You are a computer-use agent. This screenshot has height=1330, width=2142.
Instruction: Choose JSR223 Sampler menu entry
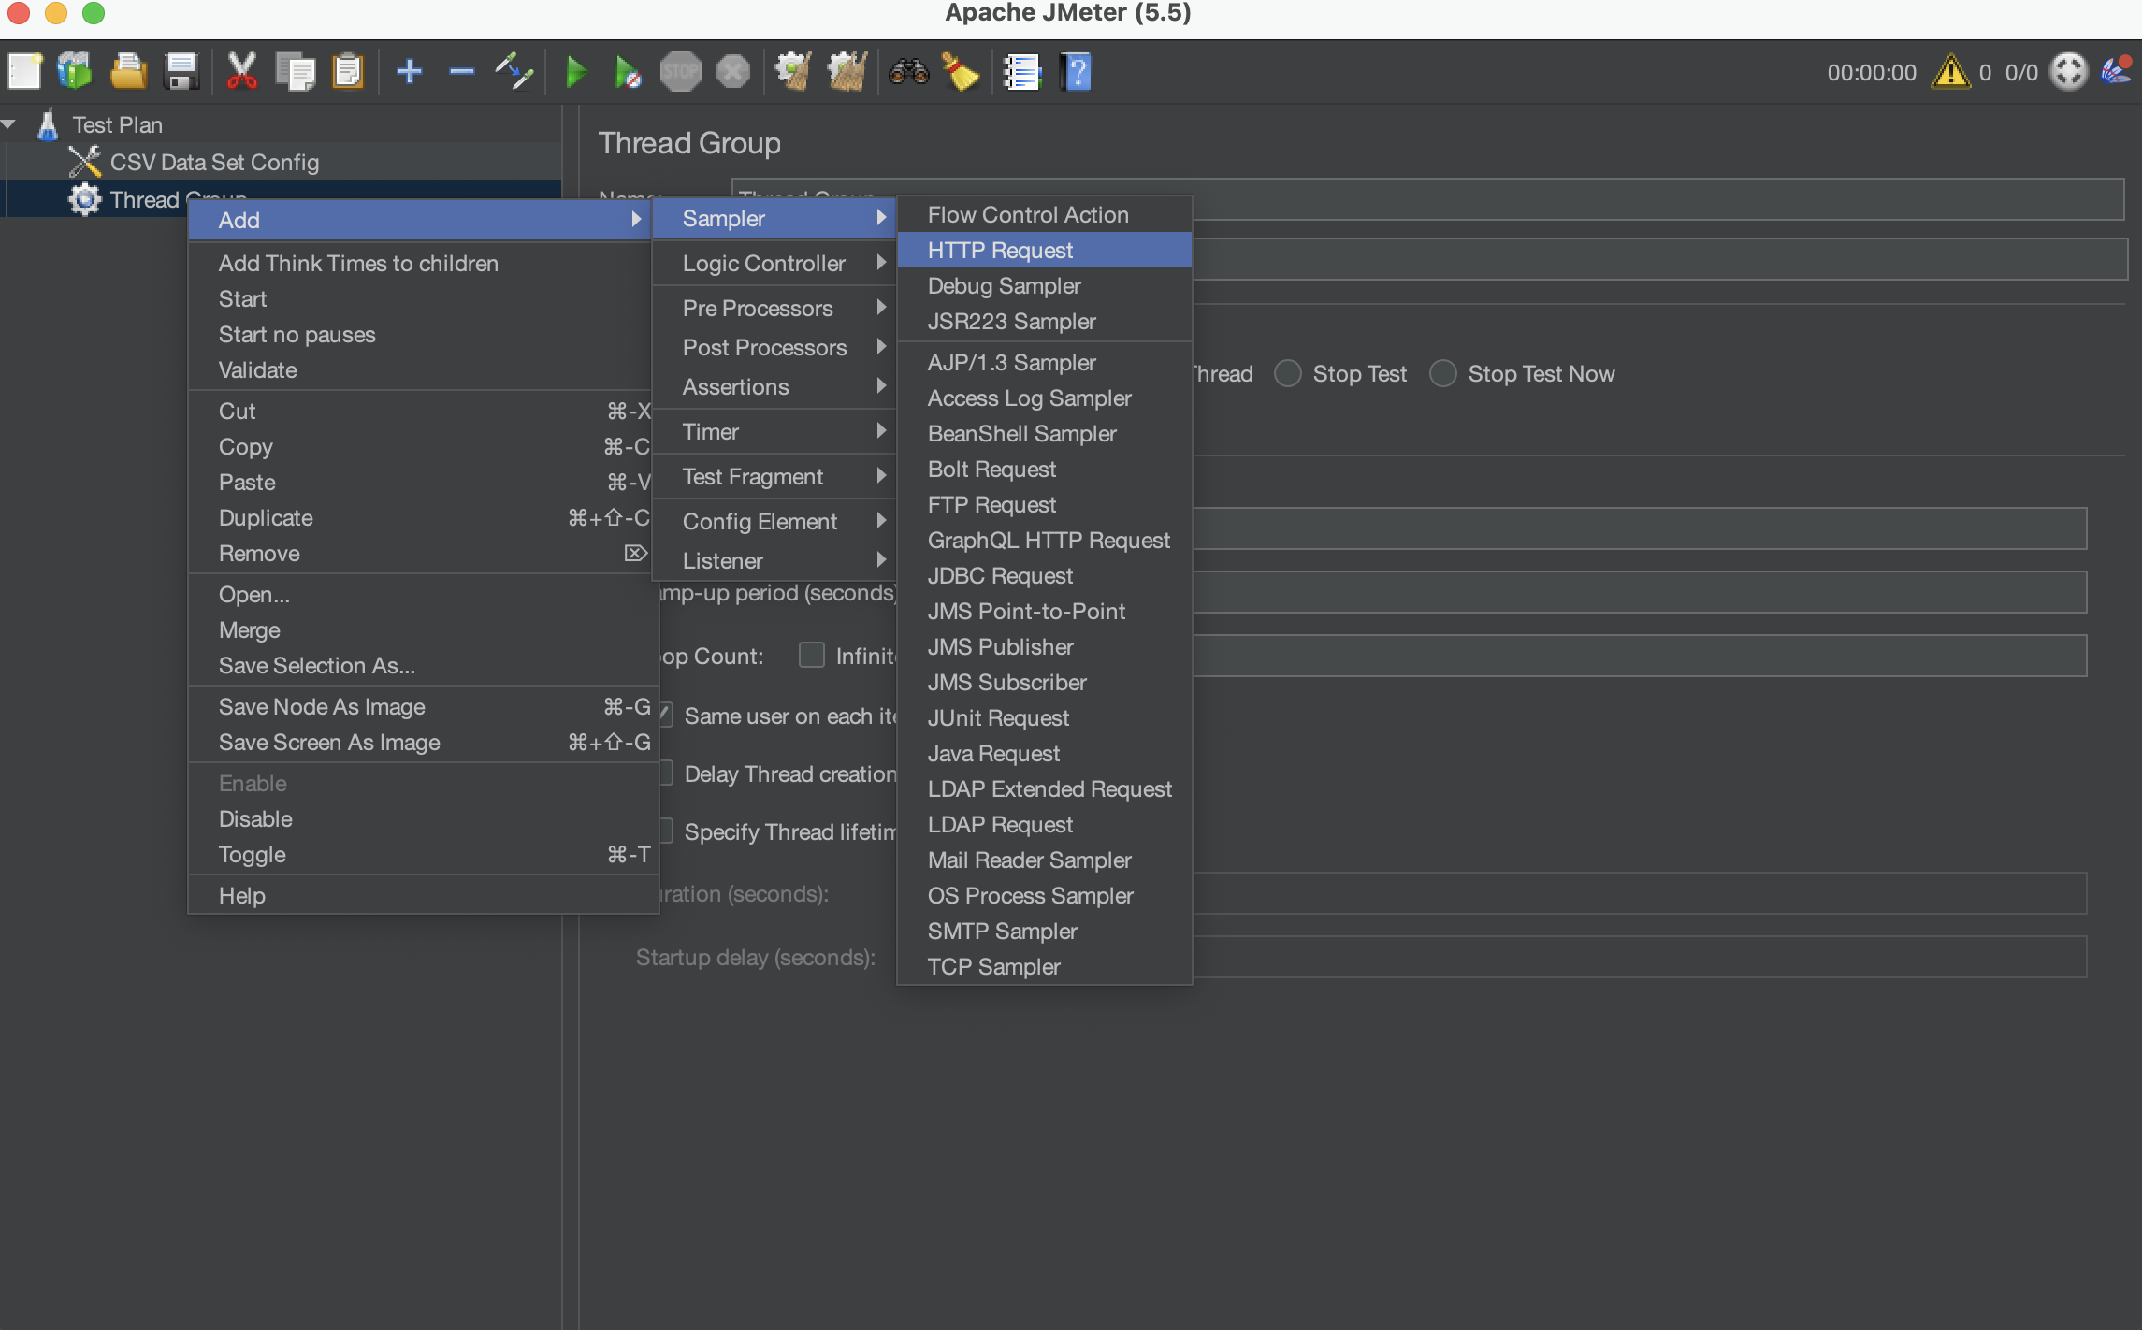tap(1045, 321)
